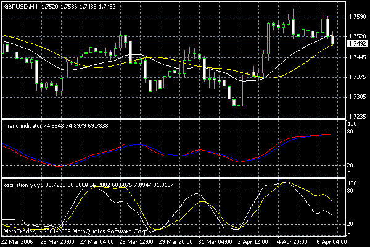Image resolution: width=370 pixels, height=247 pixels.
Task: Click the Trend indicator label with values
Action: (56, 126)
